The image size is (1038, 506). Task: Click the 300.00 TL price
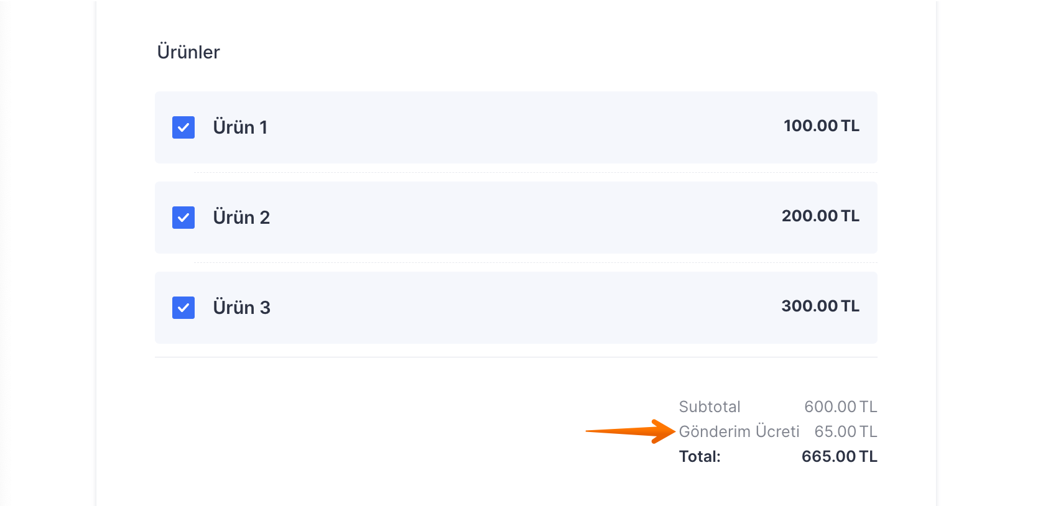820,306
